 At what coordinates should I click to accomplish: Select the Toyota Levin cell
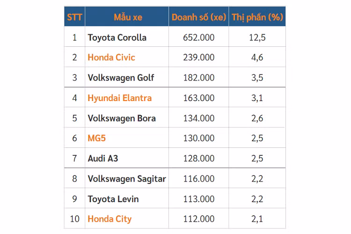click(113, 199)
